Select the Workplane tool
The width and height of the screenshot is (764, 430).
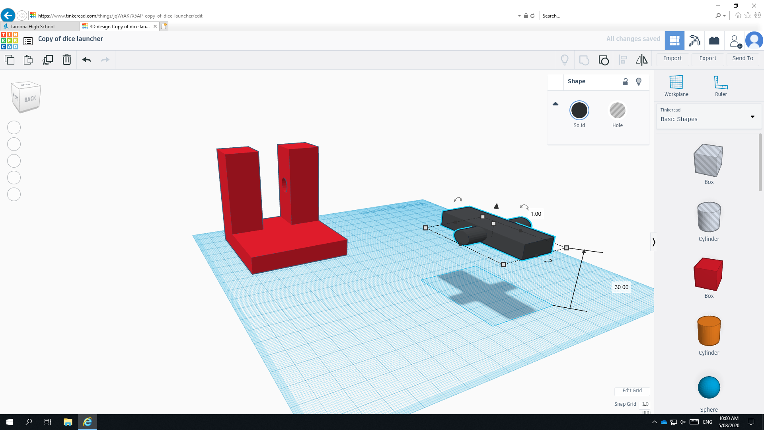click(x=676, y=86)
